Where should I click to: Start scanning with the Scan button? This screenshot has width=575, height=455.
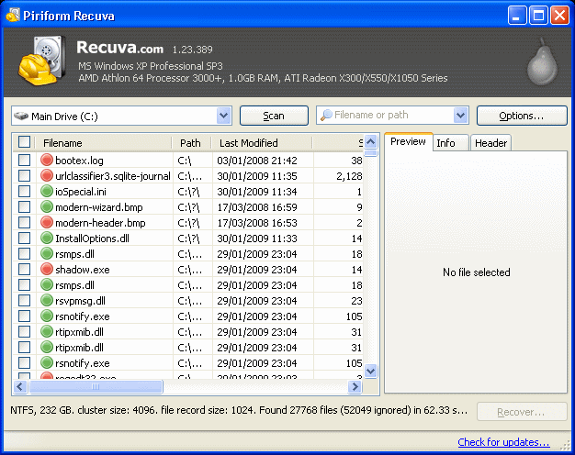pyautogui.click(x=274, y=116)
